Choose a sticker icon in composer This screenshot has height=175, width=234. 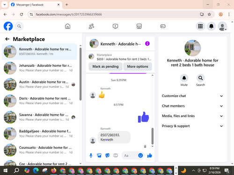pyautogui.click(x=107, y=155)
